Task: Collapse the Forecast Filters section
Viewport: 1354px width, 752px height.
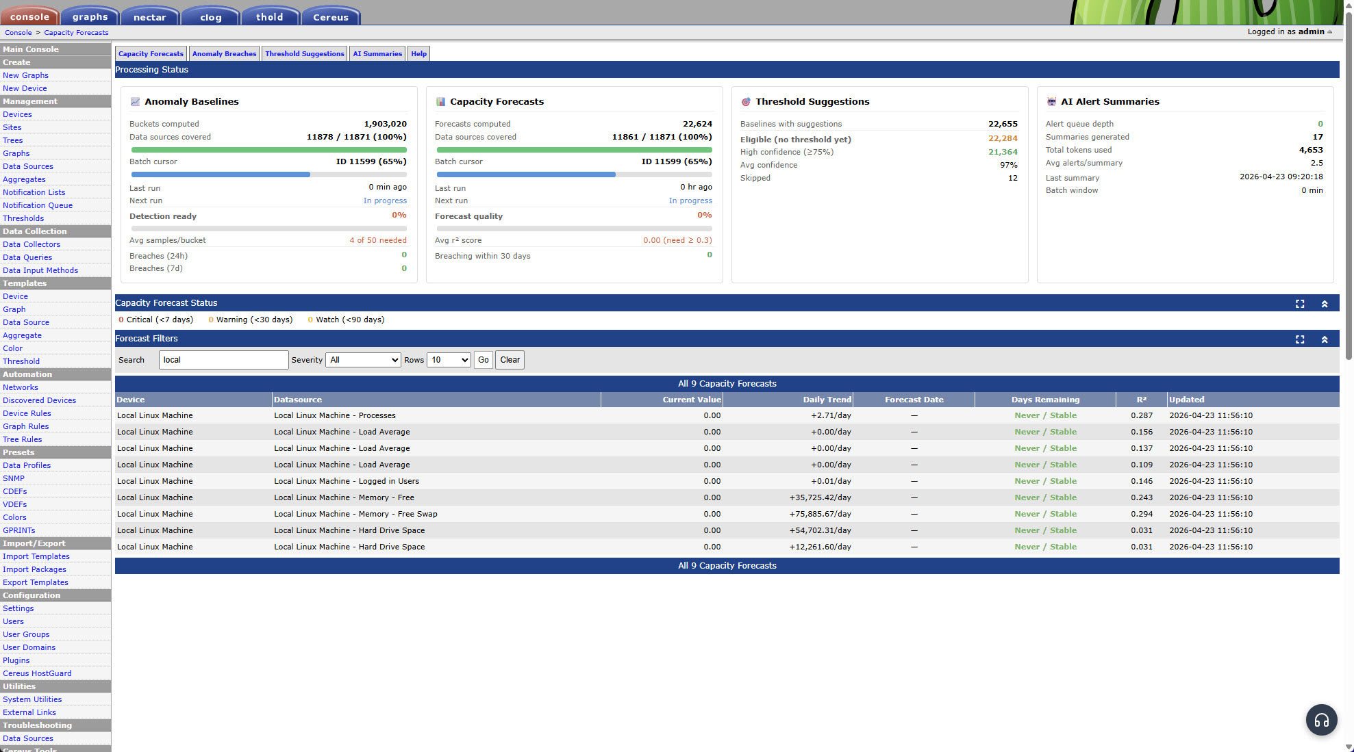Action: (1325, 339)
